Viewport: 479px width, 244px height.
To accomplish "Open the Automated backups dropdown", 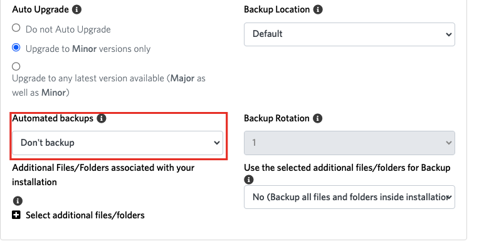I will coord(118,143).
